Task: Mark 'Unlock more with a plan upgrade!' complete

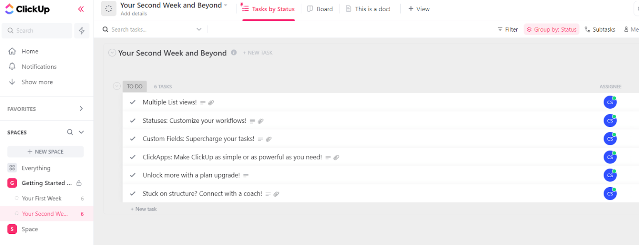Action: 133,175
